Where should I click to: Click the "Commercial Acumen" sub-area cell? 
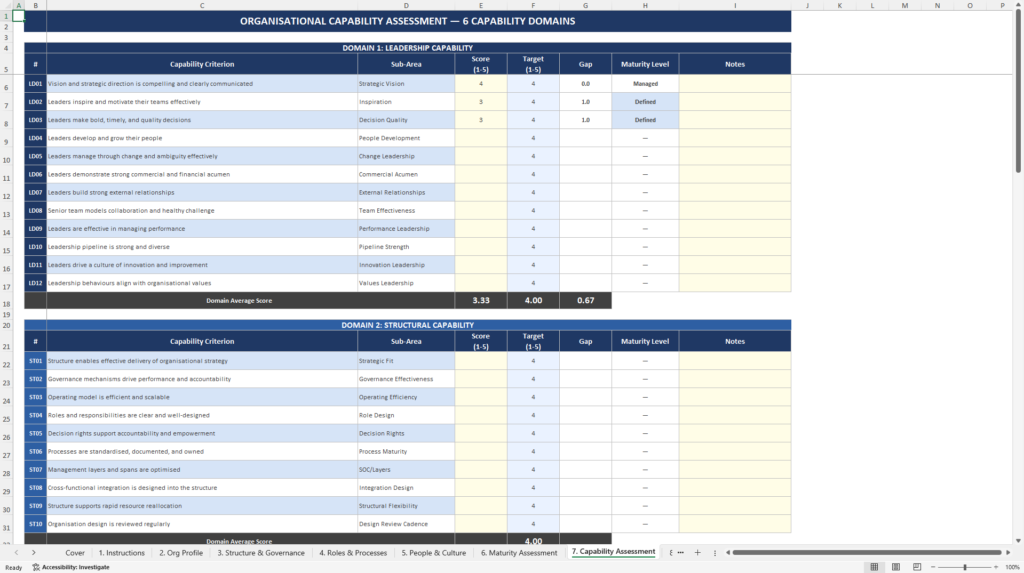(x=406, y=174)
